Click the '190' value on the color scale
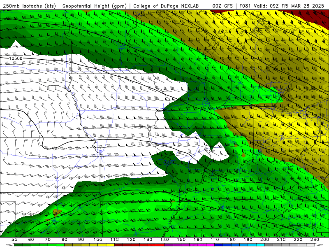This screenshot has width=329, height=247. pos(248,240)
